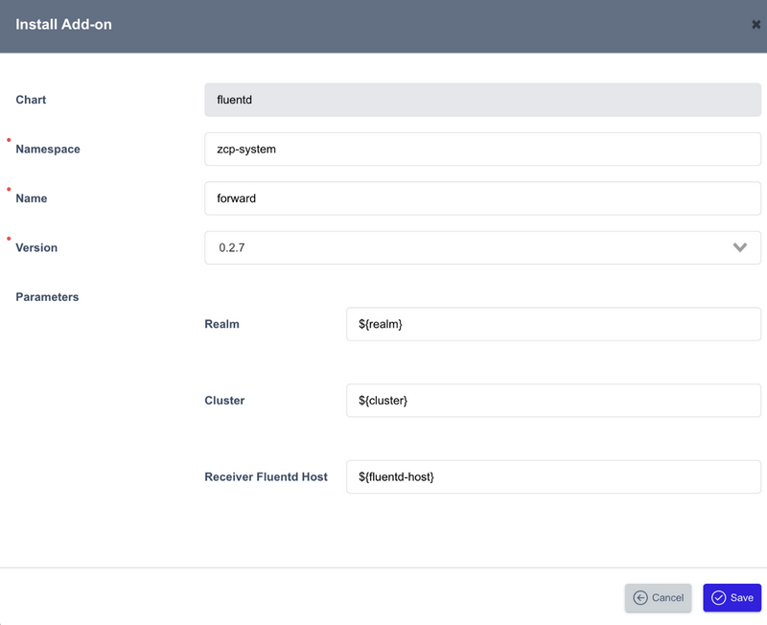Viewport: 767px width, 625px height.
Task: Expand the Version dropdown chevron
Action: tap(739, 247)
